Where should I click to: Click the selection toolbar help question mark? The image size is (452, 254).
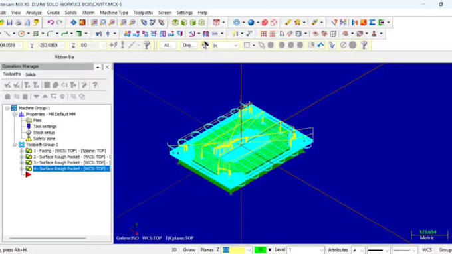364,45
